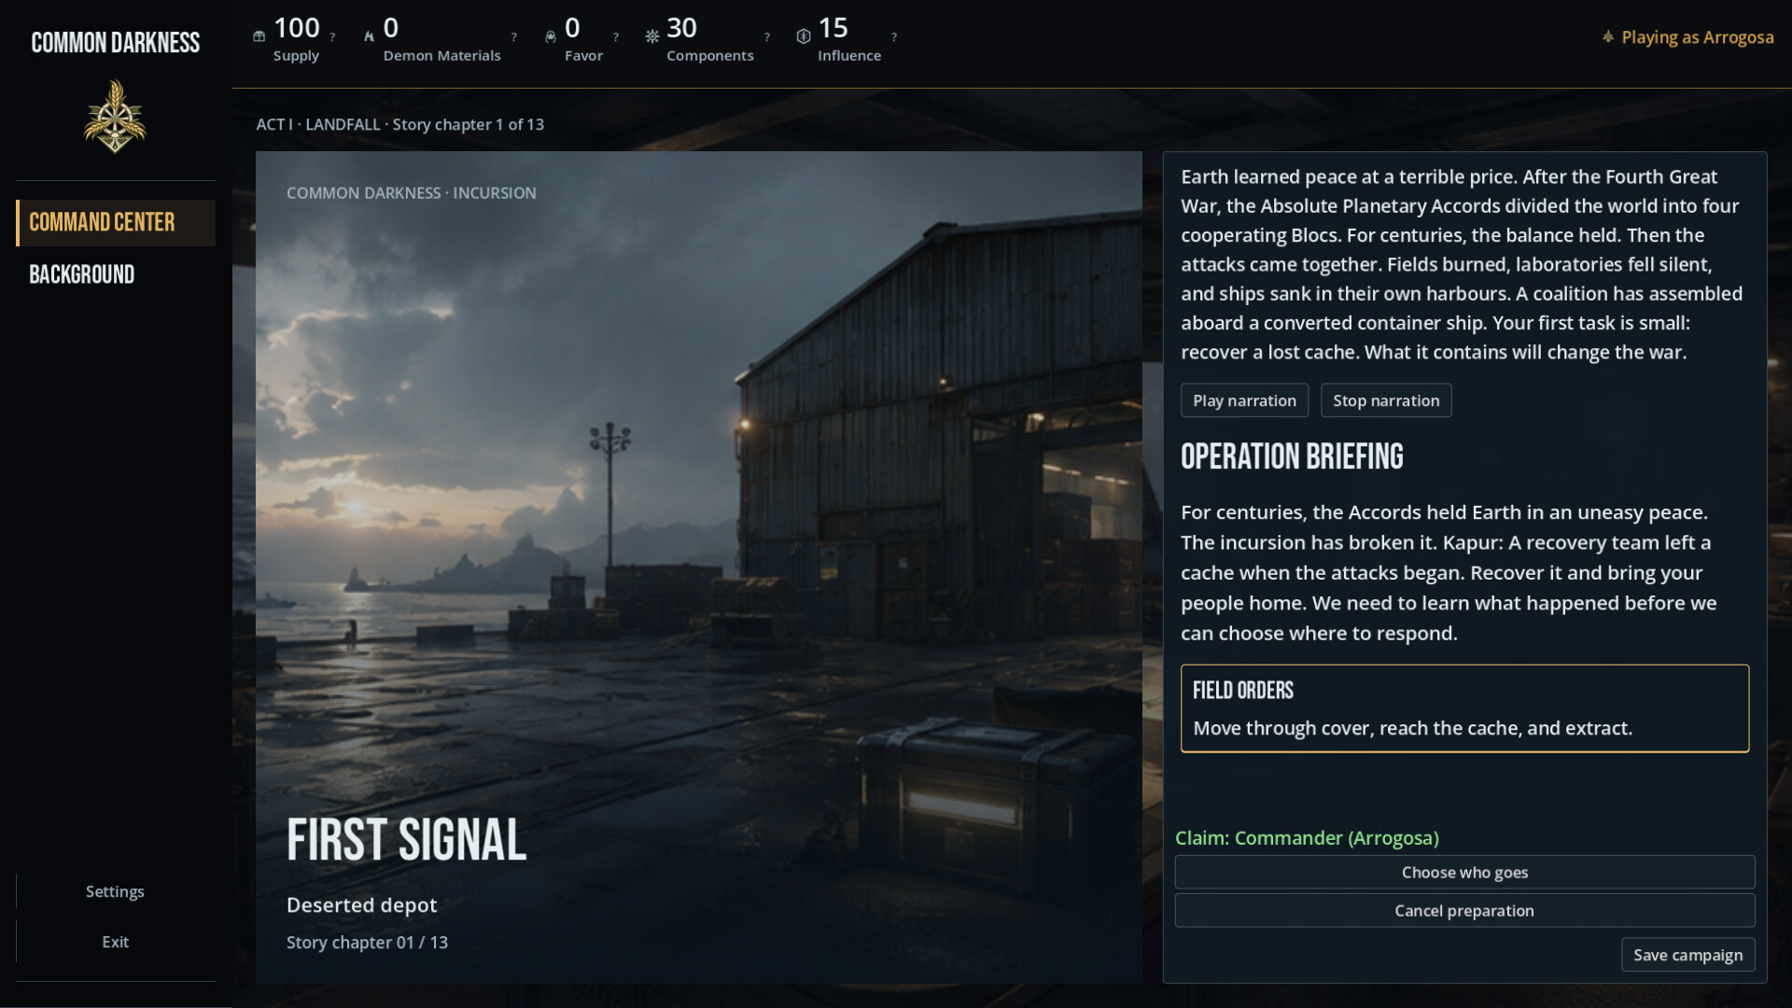Click the First Signal mission artwork
This screenshot has height=1008, width=1792.
point(698,567)
